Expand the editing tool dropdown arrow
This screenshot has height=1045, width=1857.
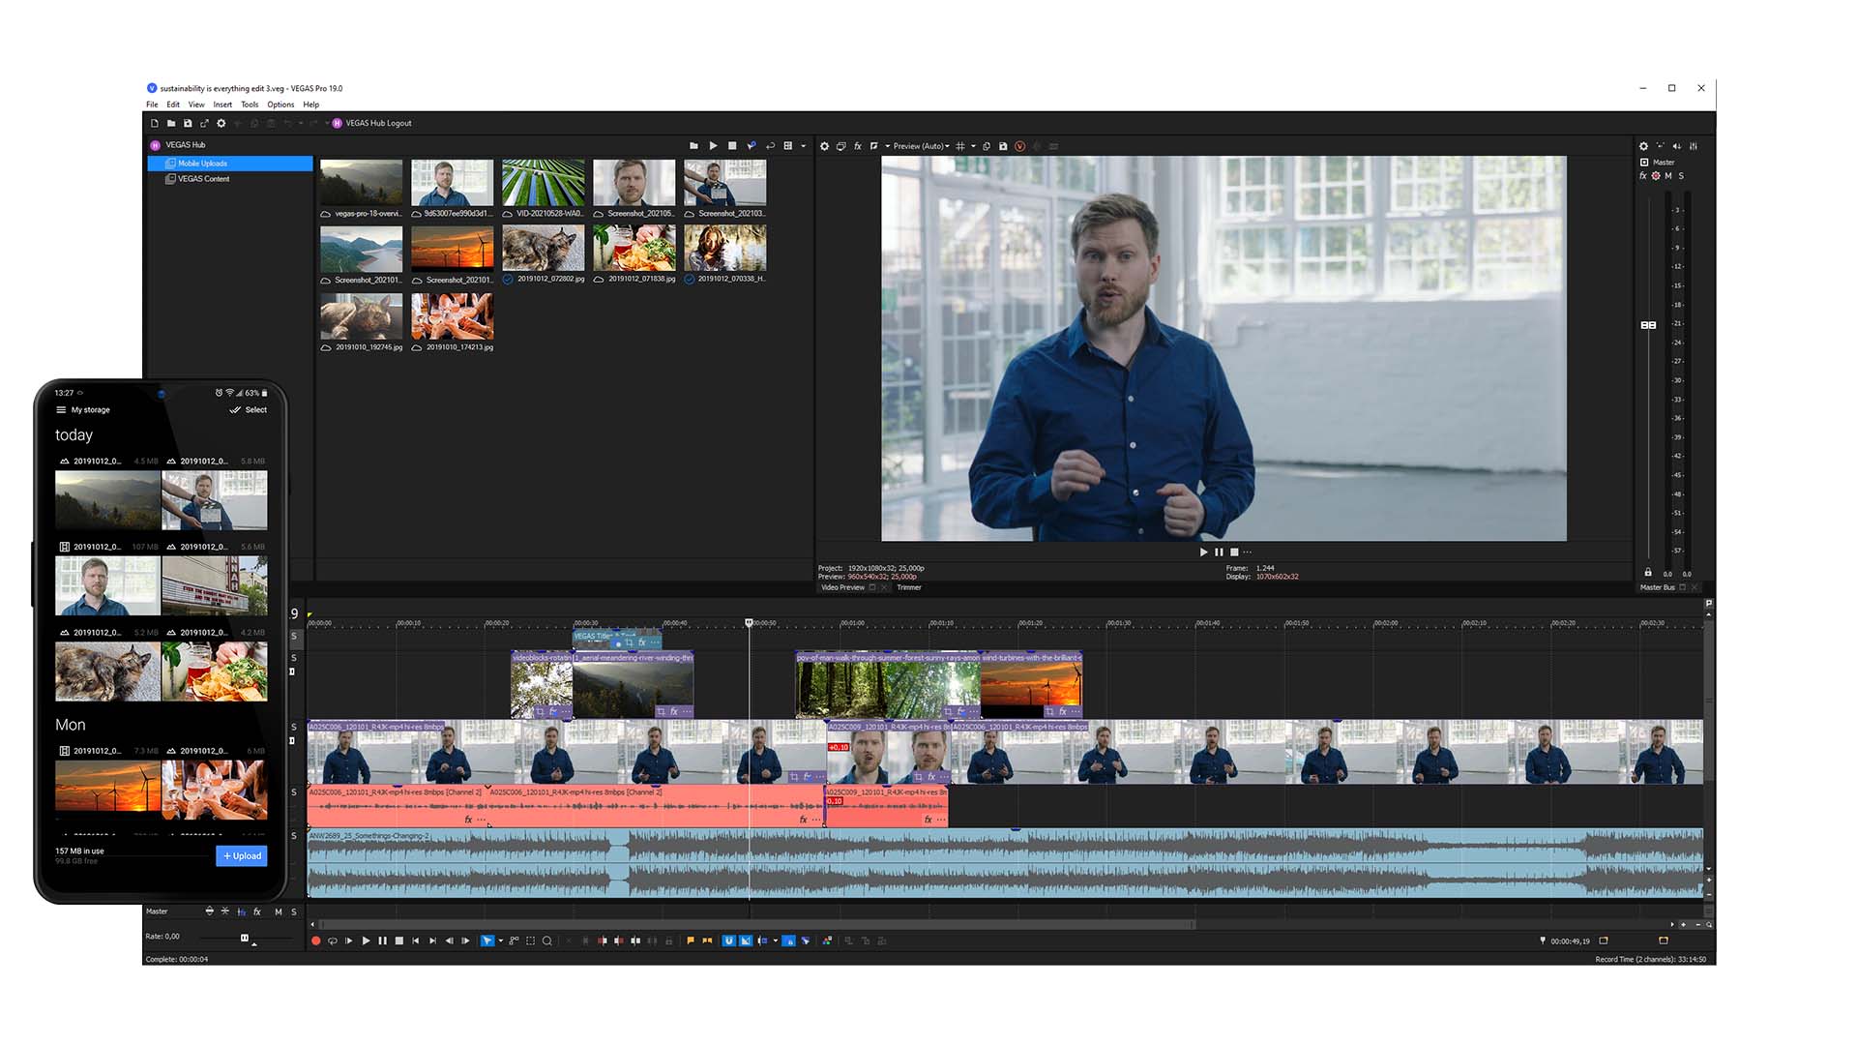[499, 940]
